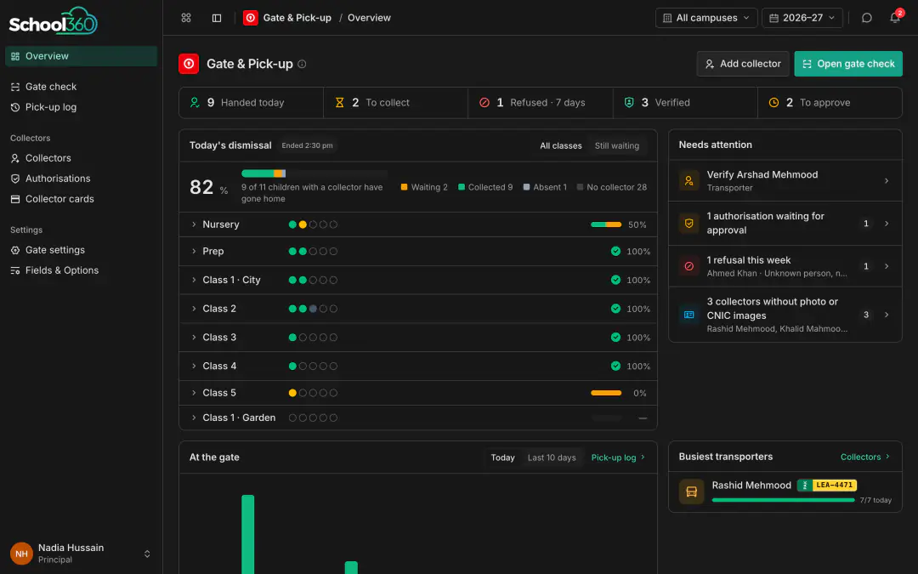The width and height of the screenshot is (918, 574).
Task: Open the All campuses dropdown
Action: click(x=706, y=18)
